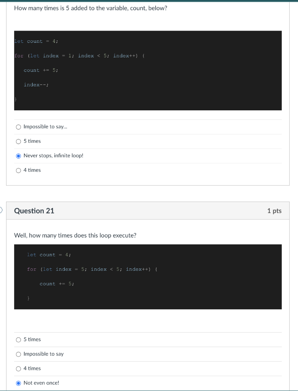Click the code block under Question 21
Viewport: 298px width, 391px height.
148,277
